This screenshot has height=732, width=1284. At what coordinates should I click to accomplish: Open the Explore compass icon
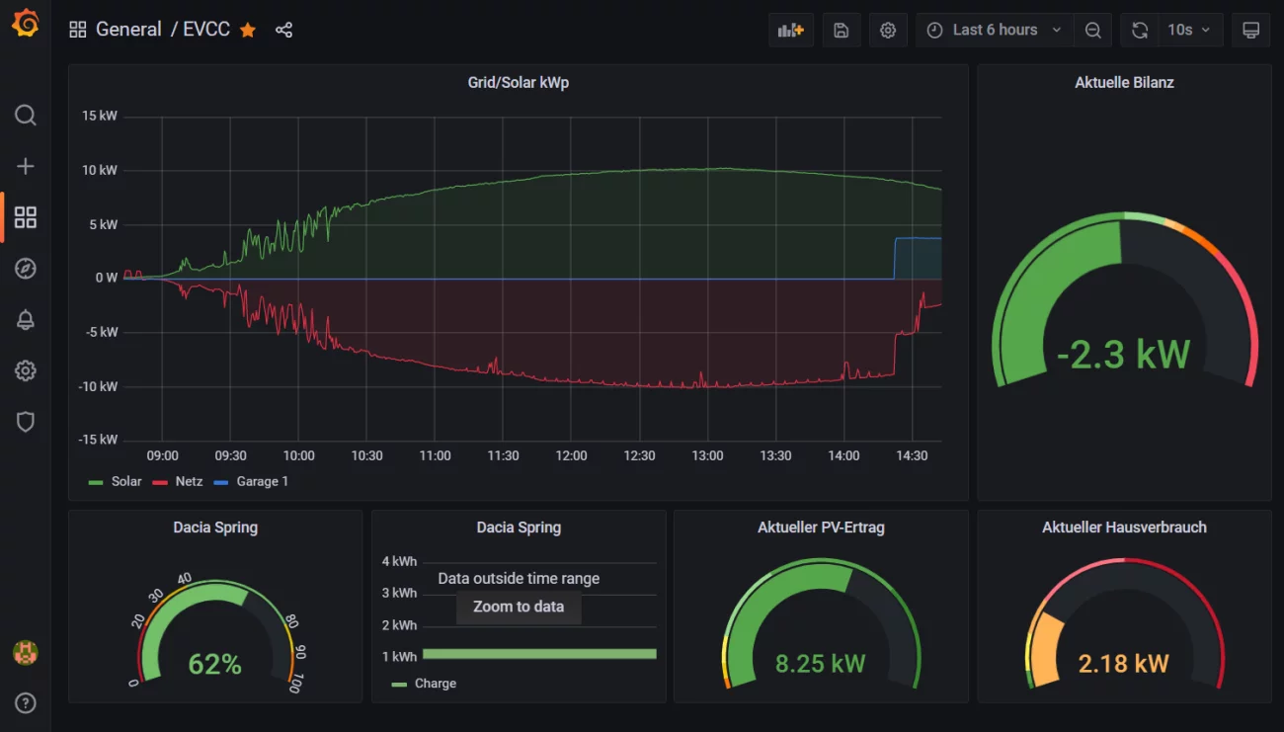click(26, 269)
